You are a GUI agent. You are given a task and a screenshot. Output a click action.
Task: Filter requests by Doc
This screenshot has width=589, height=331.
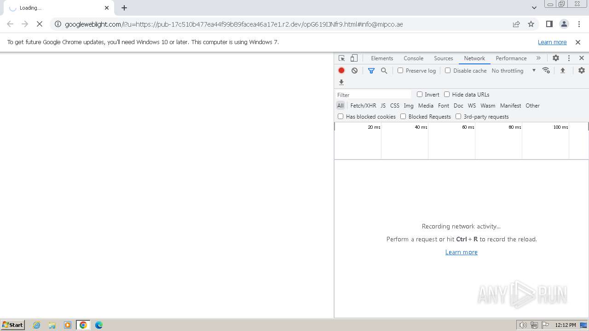(458, 106)
